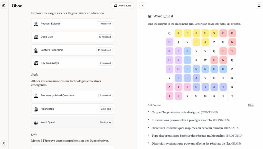The width and height of the screenshot is (263, 149).
Task: Click the 5 min drill badge
Action: coord(106,109)
